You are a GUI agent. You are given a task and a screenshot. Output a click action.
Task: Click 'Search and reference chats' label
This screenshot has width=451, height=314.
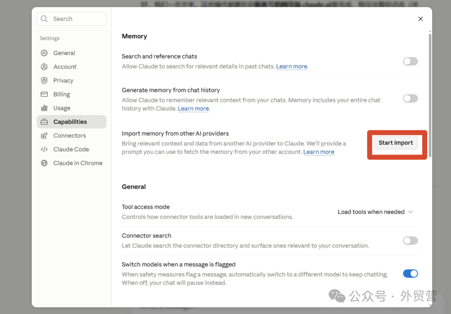click(160, 56)
